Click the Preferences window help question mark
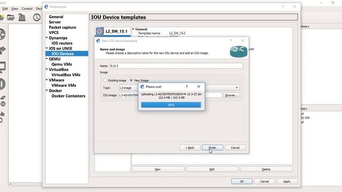The height and width of the screenshot is (192, 342). pos(283,7)
